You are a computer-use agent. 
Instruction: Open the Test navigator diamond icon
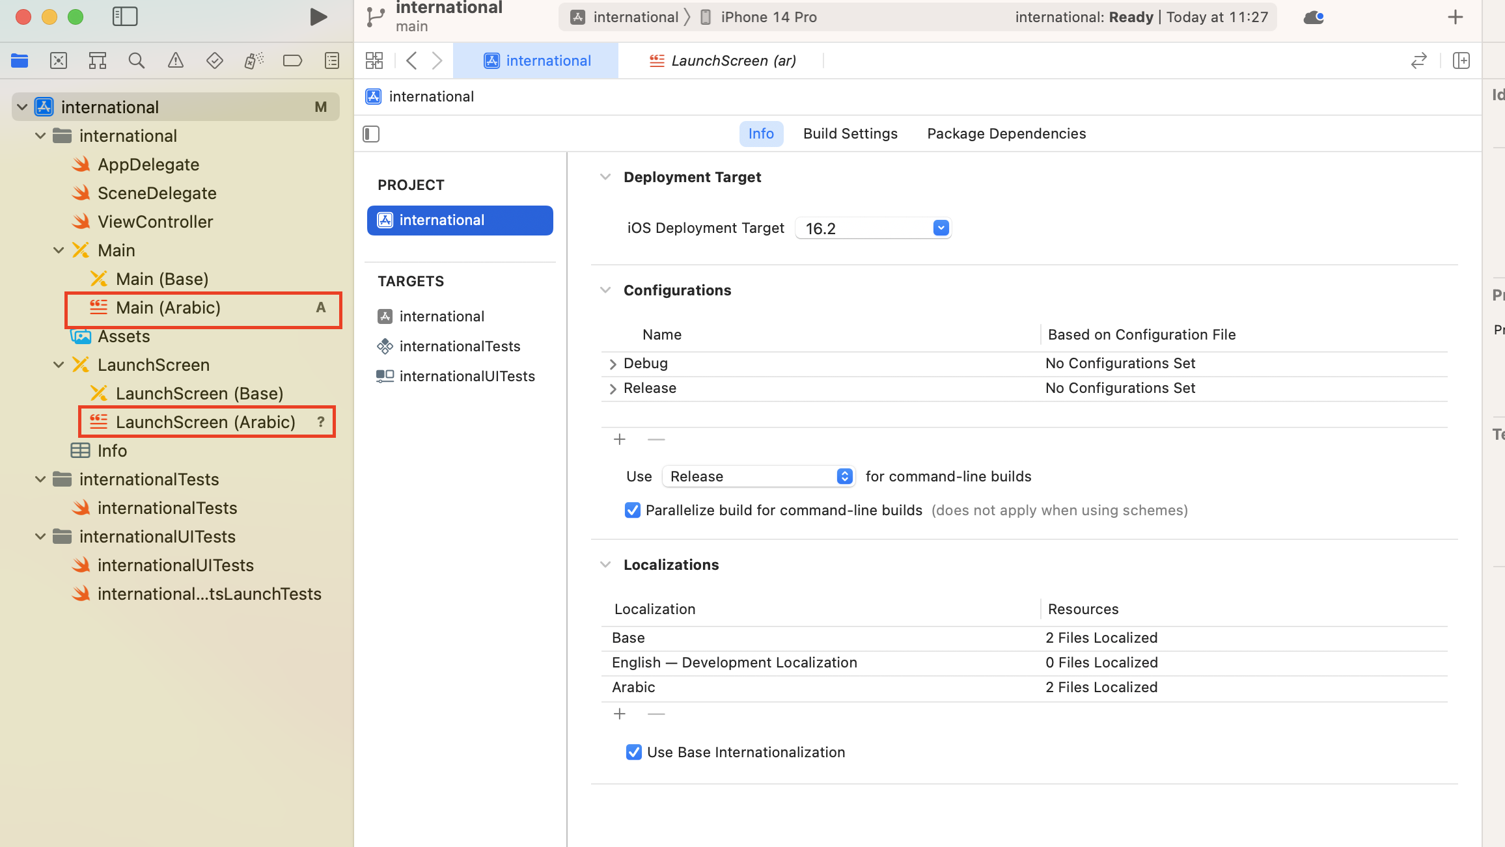[215, 60]
